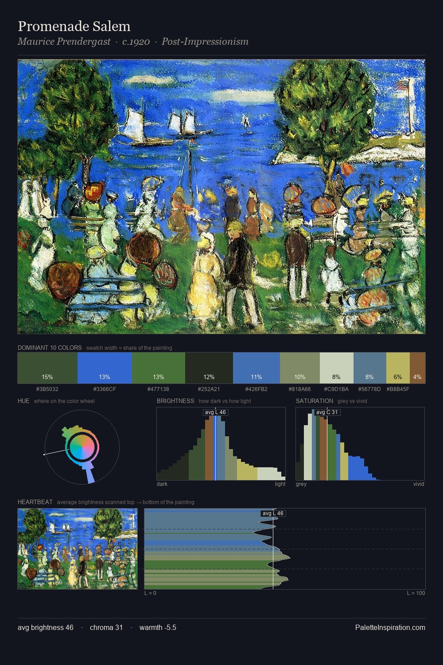Viewport: 443px width, 665px height.
Task: Click the 'light' axis label
Action: (280, 484)
